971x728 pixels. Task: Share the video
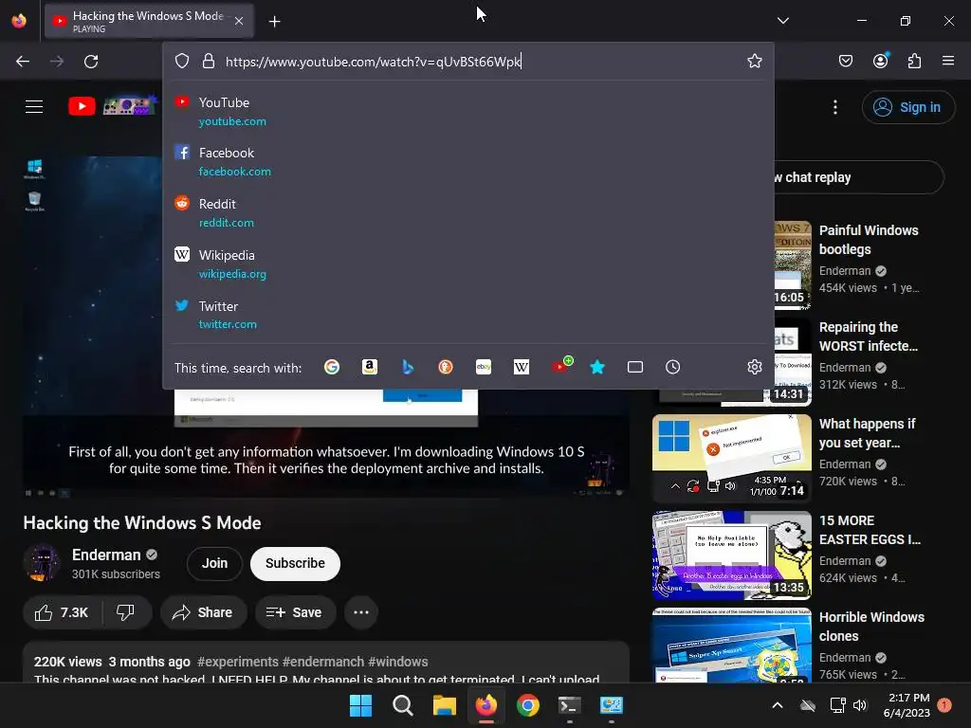click(x=203, y=613)
